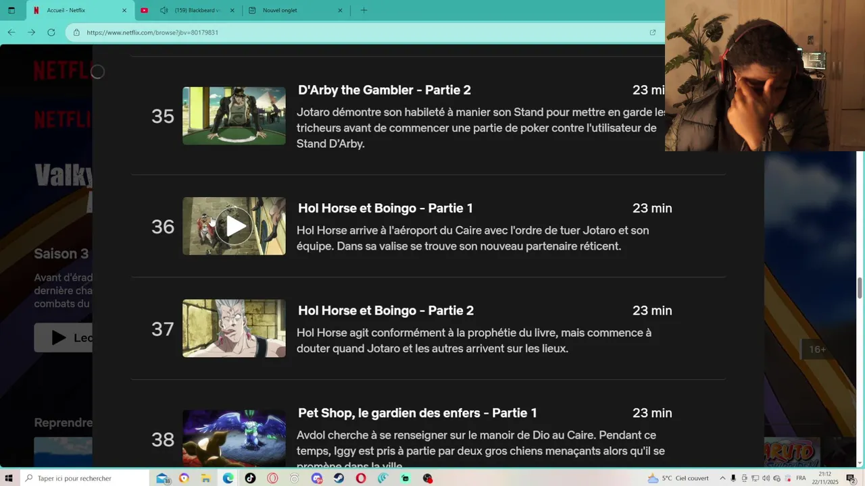
Task: Go back to the previous page
Action: coord(11,32)
